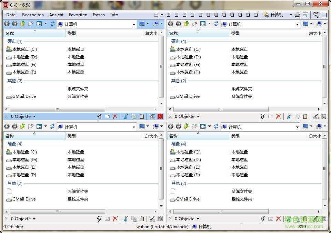
Task: Click the red delete X icon in a panel
Action: tap(116, 116)
